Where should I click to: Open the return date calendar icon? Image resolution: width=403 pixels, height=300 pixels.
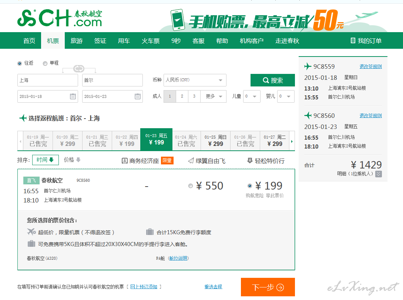coord(138,96)
